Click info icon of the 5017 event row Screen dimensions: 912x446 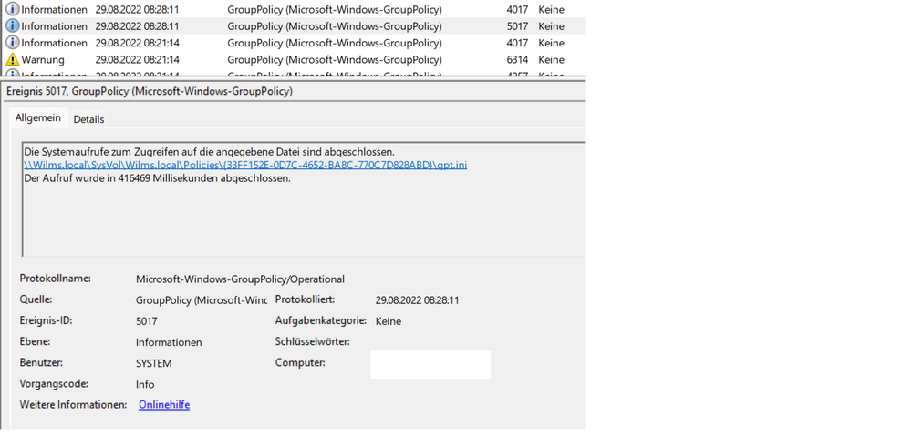[13, 26]
